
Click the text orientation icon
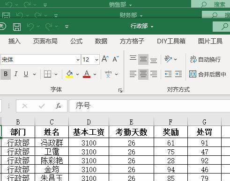click(x=168, y=59)
